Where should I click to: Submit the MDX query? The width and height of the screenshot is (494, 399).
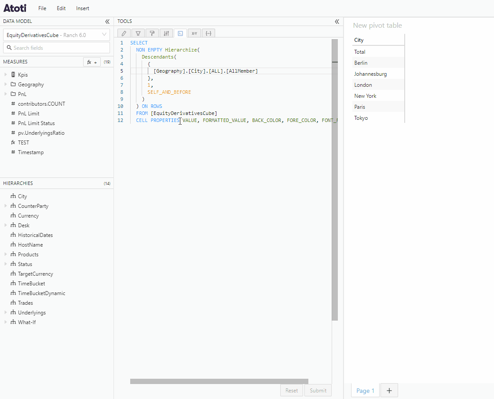point(318,391)
